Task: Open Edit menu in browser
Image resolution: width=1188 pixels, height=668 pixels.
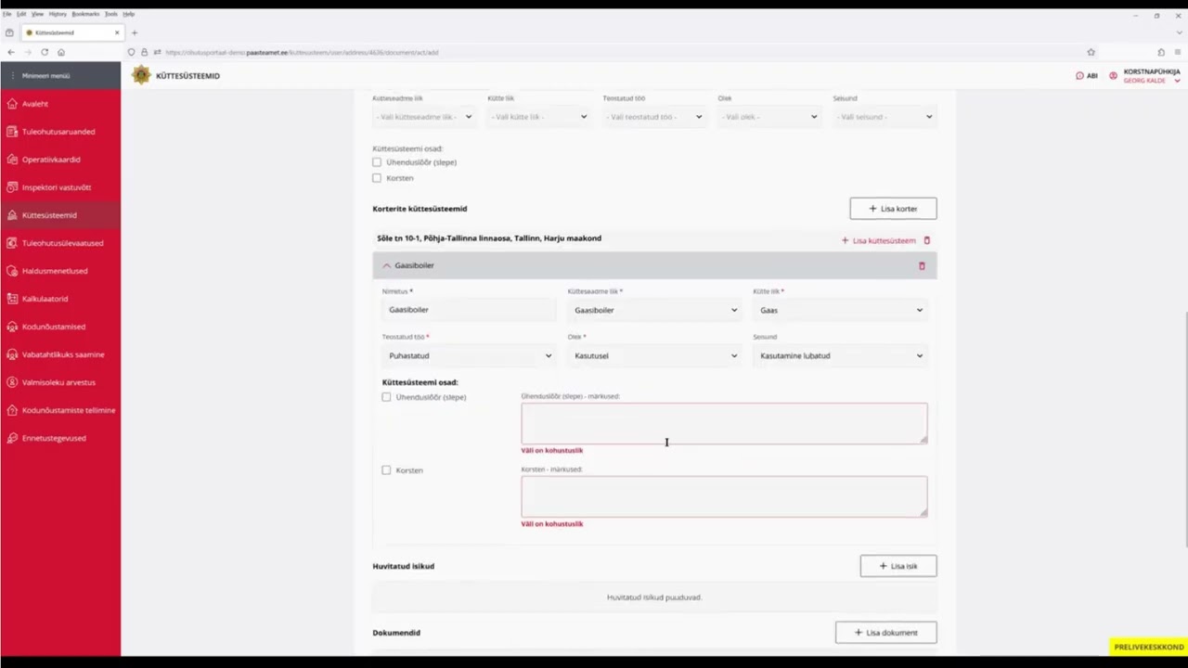Action: tap(21, 14)
